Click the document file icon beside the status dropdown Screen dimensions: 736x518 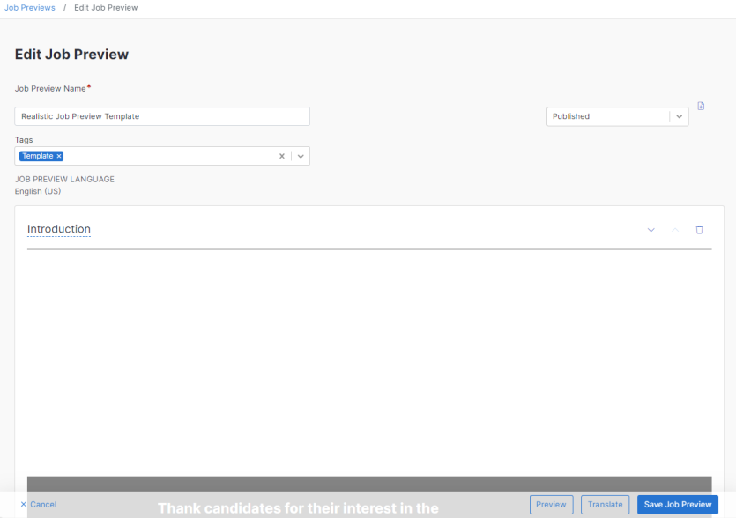tap(701, 106)
